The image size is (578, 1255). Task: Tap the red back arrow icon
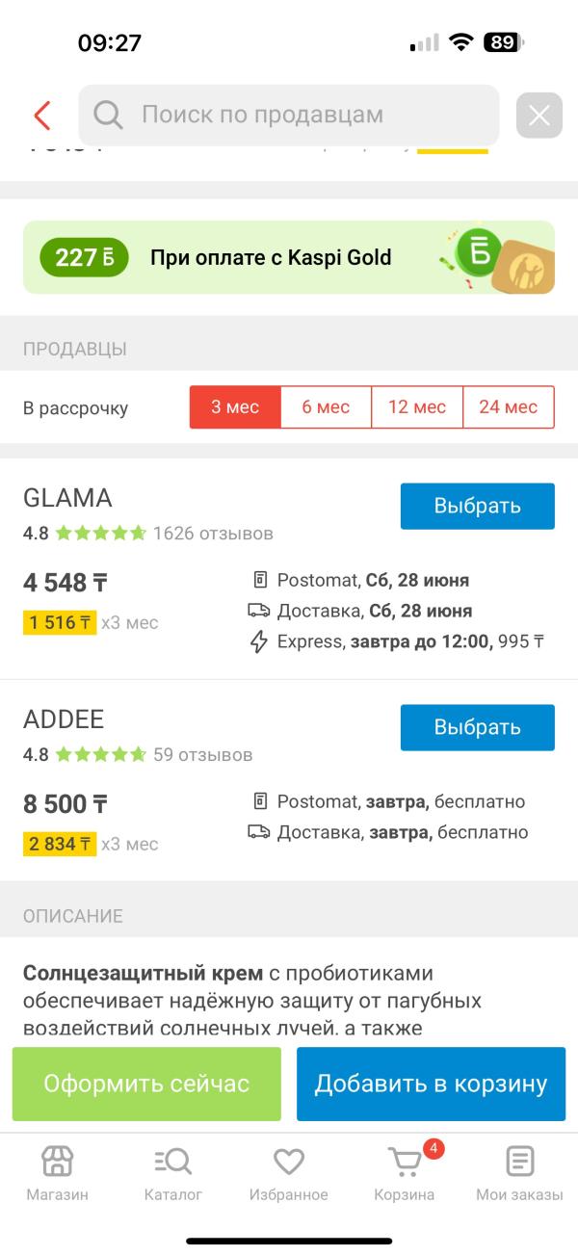(x=41, y=116)
